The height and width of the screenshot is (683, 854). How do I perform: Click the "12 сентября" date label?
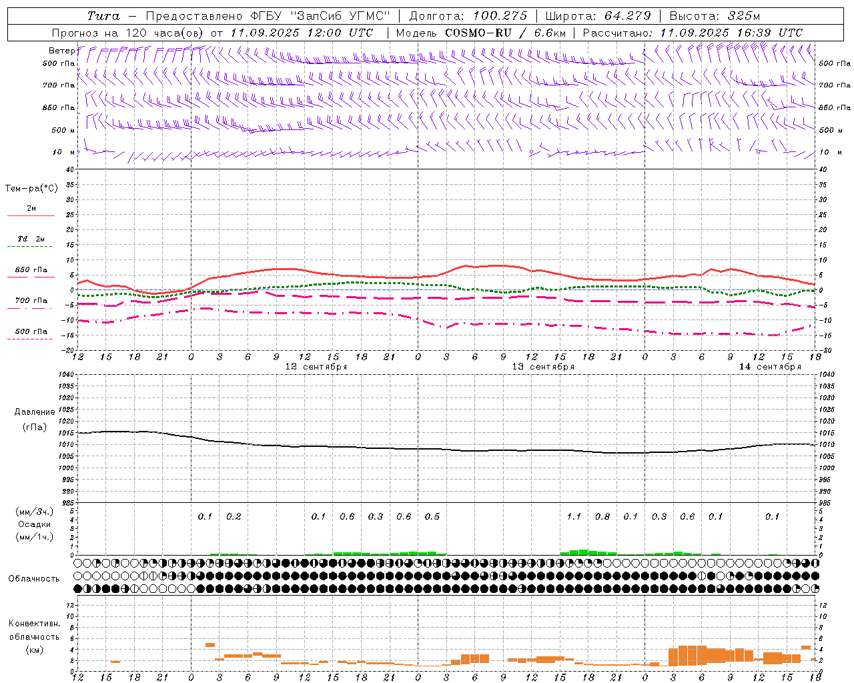(316, 367)
